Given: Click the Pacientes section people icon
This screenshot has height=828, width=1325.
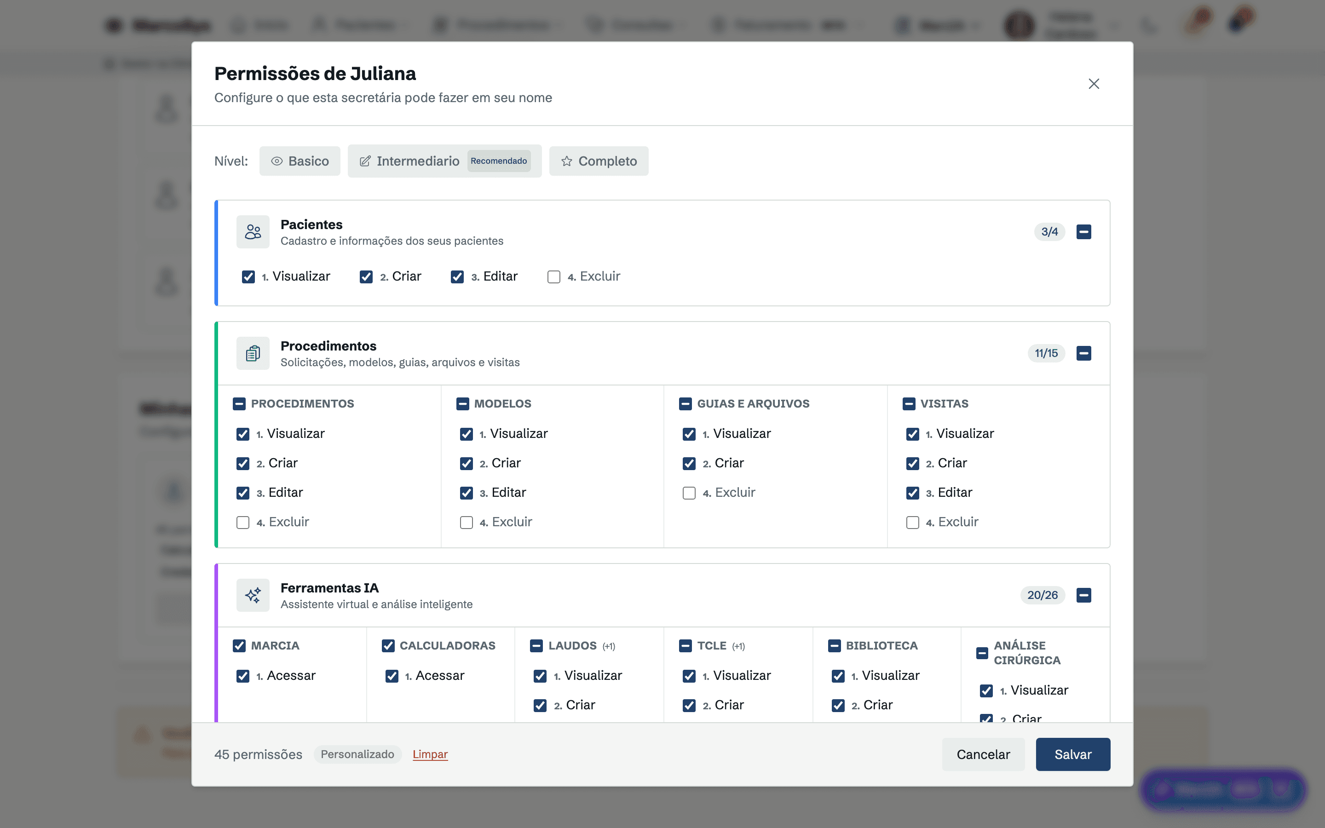Looking at the screenshot, I should [253, 232].
